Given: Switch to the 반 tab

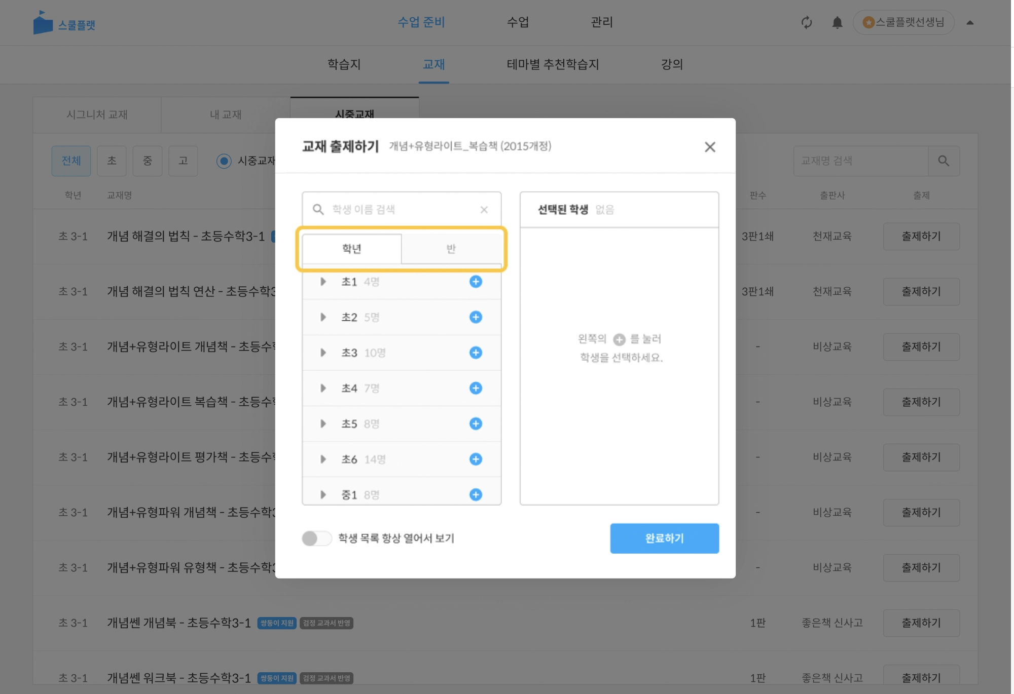Looking at the screenshot, I should (451, 248).
